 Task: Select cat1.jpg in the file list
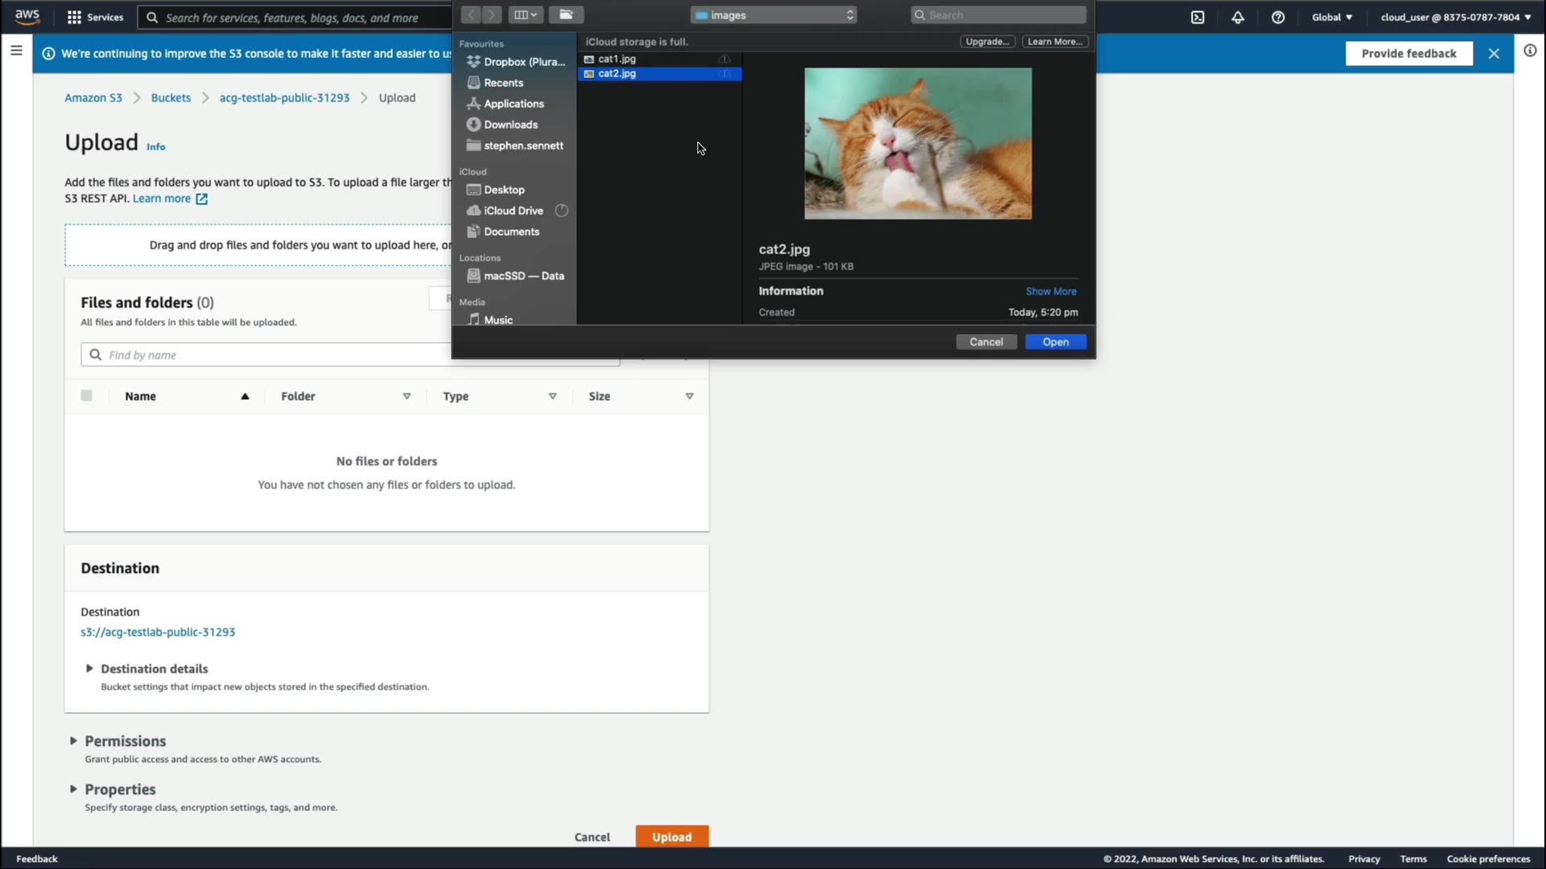[617, 59]
